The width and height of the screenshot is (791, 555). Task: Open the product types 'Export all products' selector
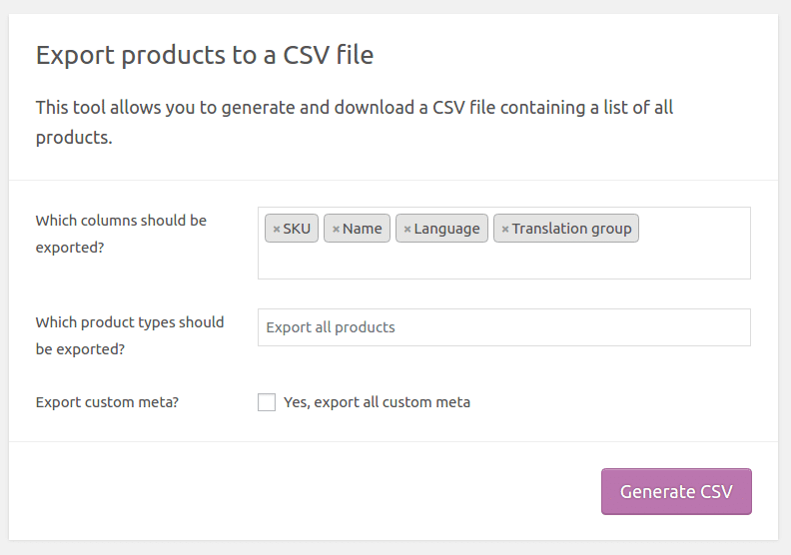coord(504,327)
